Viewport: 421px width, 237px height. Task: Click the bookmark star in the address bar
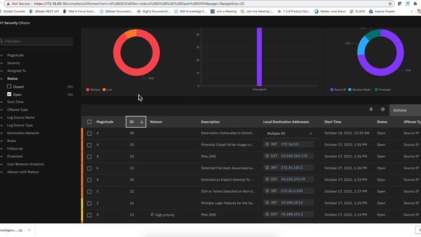click(x=390, y=4)
